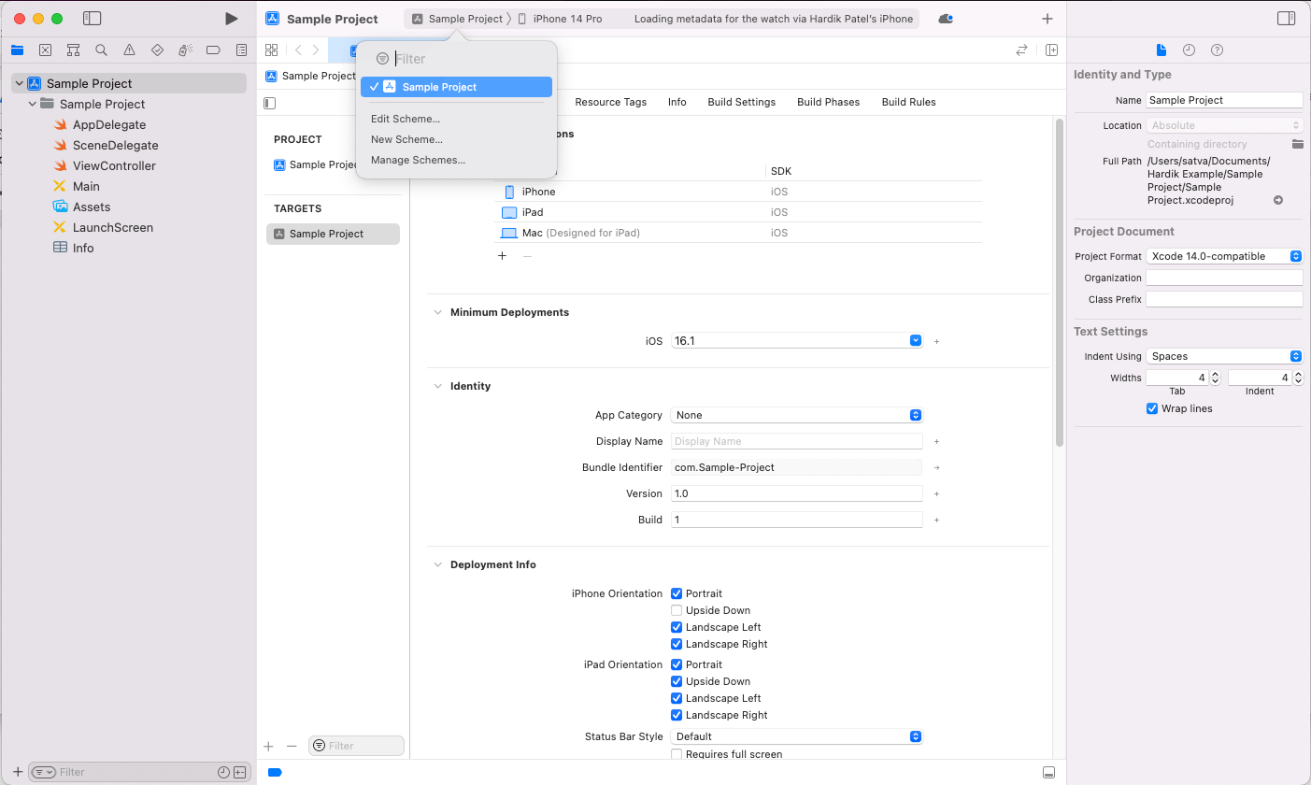1311x785 pixels.
Task: Click the editor options swap arrows
Action: pyautogui.click(x=1022, y=50)
